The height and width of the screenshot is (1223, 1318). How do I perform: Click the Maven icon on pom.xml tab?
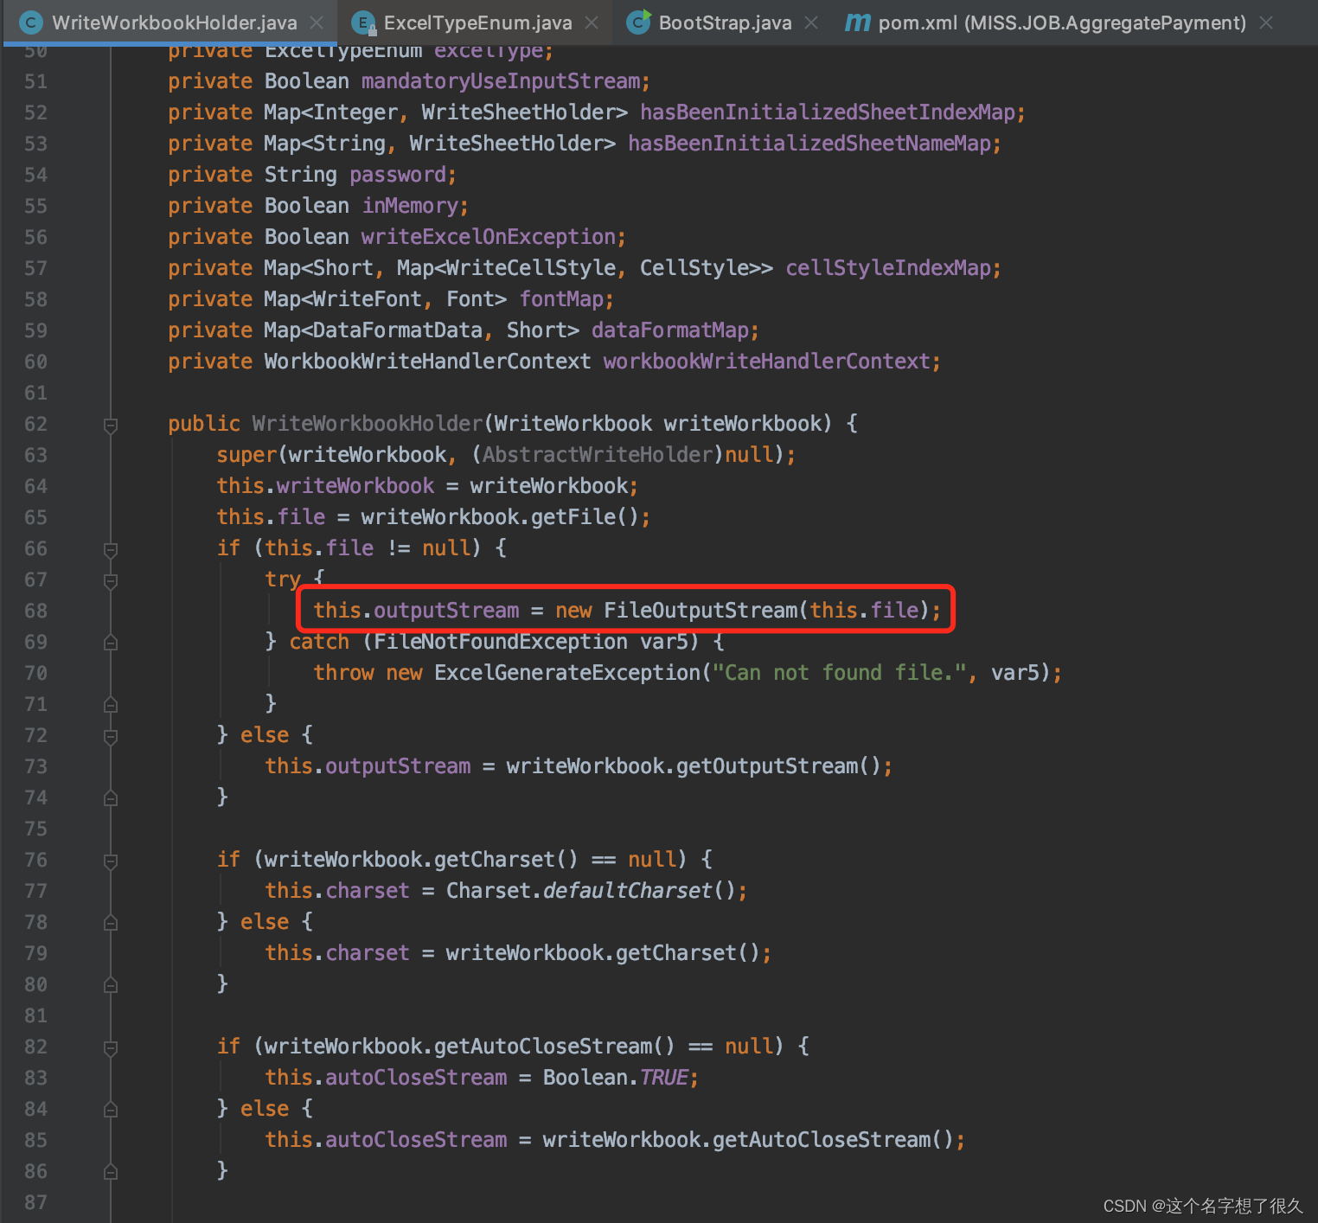[857, 22]
